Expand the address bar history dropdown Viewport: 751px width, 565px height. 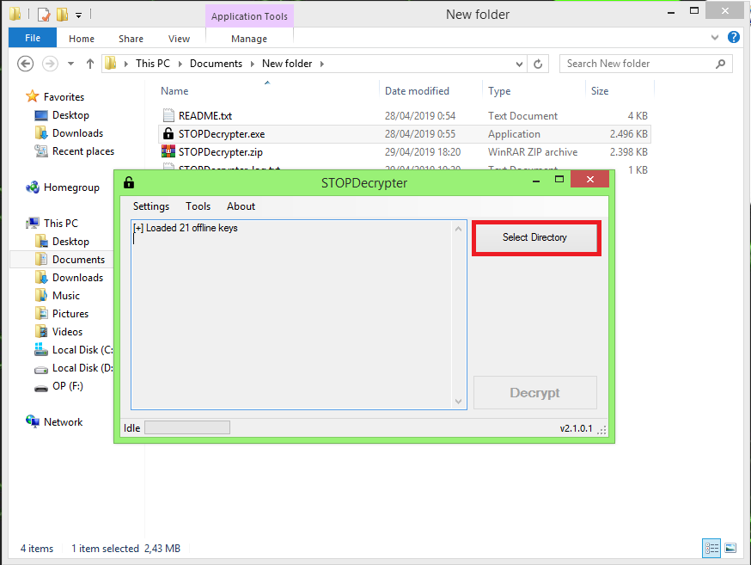click(x=519, y=64)
